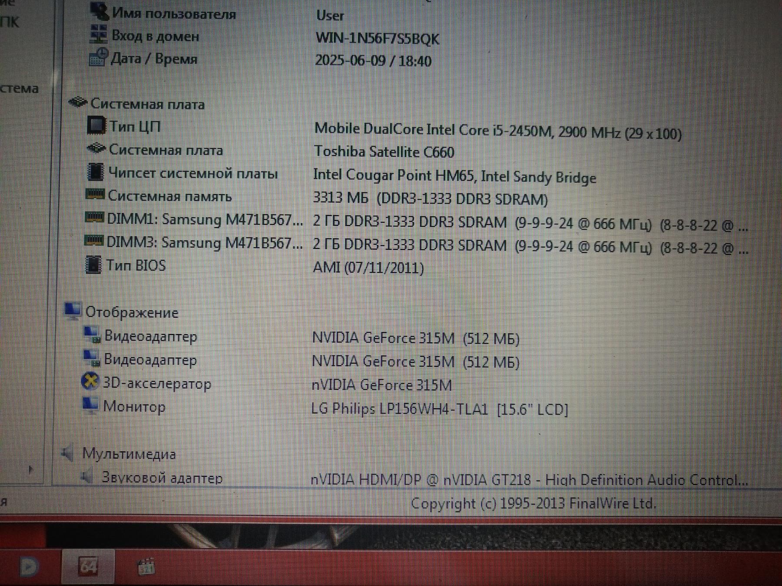Screen dimensions: 782x586
Task: Click the nVIDIA GeForce 315M 3D-акселератор value
Action: (382, 385)
